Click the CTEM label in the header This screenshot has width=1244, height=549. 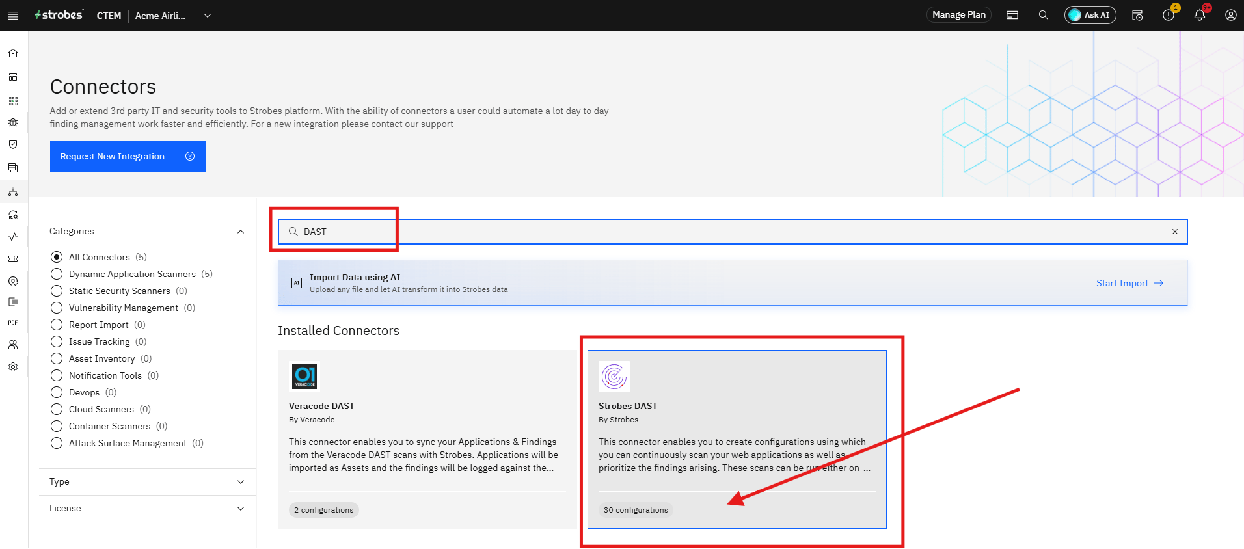coord(109,16)
